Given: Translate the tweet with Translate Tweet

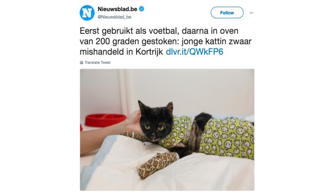Looking at the screenshot, I should point(97,62).
